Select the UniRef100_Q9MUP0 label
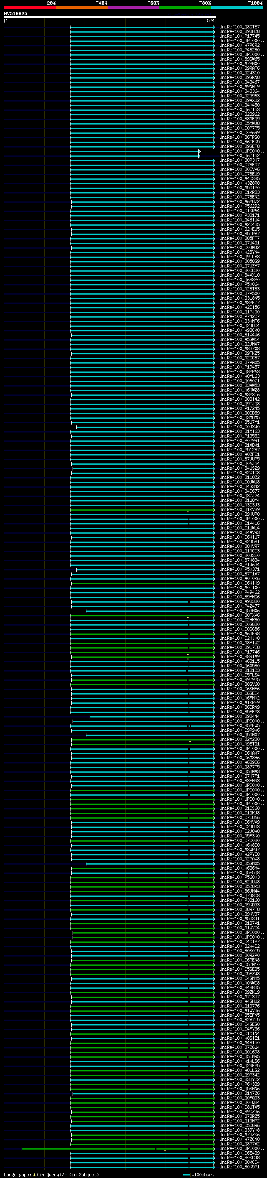 pos(239,514)
